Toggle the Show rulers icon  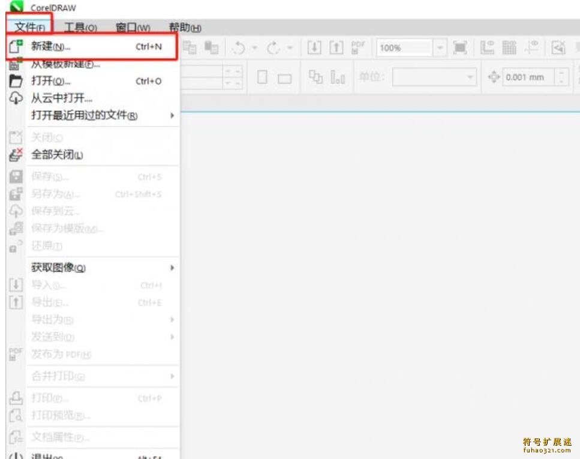(487, 47)
